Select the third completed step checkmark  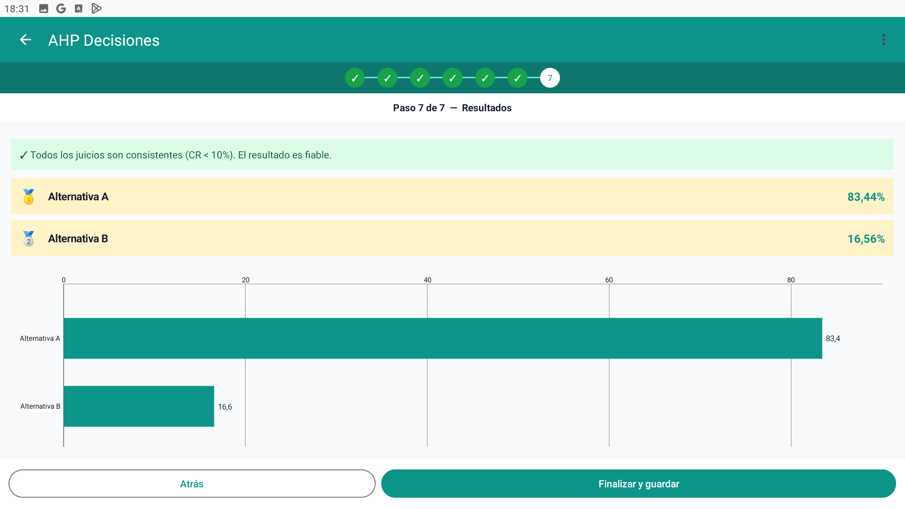point(420,78)
